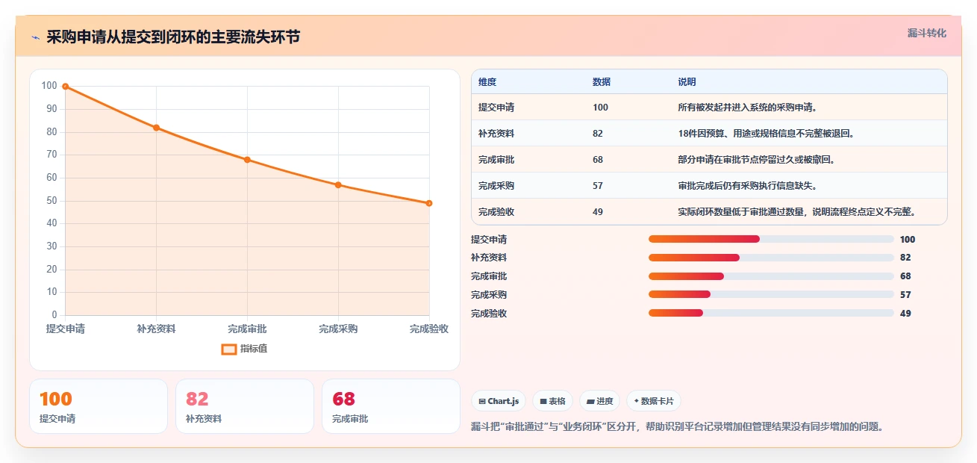Click the 完成采购 label on the chart x-axis
Image resolution: width=977 pixels, height=463 pixels.
pyautogui.click(x=338, y=329)
